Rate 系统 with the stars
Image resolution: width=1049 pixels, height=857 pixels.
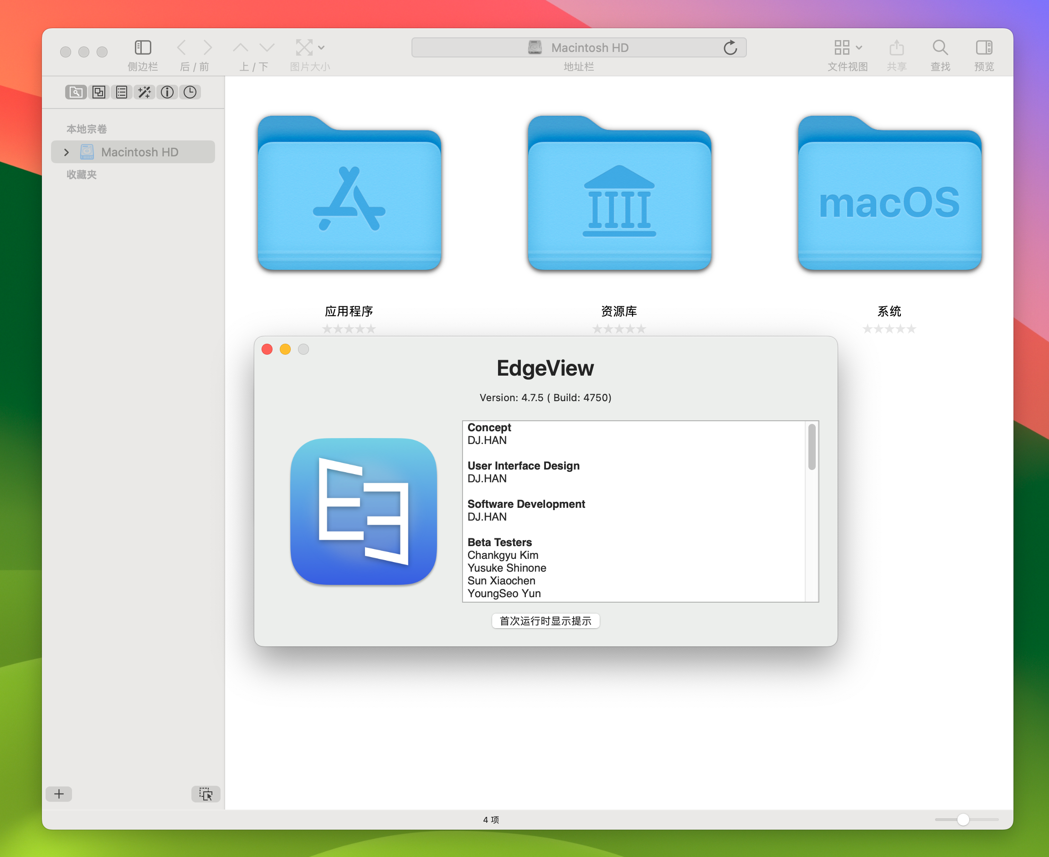click(x=889, y=329)
